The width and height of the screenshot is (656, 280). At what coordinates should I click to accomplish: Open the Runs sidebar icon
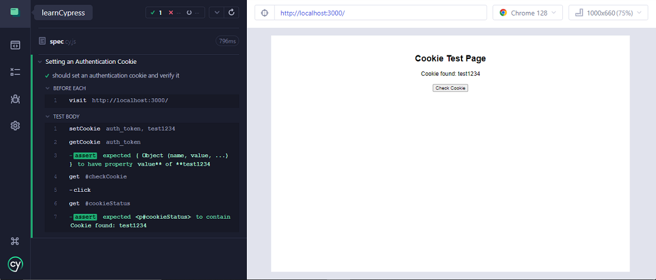[15, 72]
